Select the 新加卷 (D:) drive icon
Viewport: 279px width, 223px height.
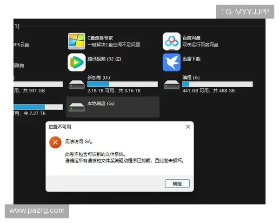coord(77,85)
